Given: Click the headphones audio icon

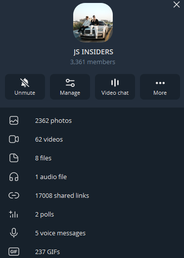Looking at the screenshot, I should tap(14, 177).
